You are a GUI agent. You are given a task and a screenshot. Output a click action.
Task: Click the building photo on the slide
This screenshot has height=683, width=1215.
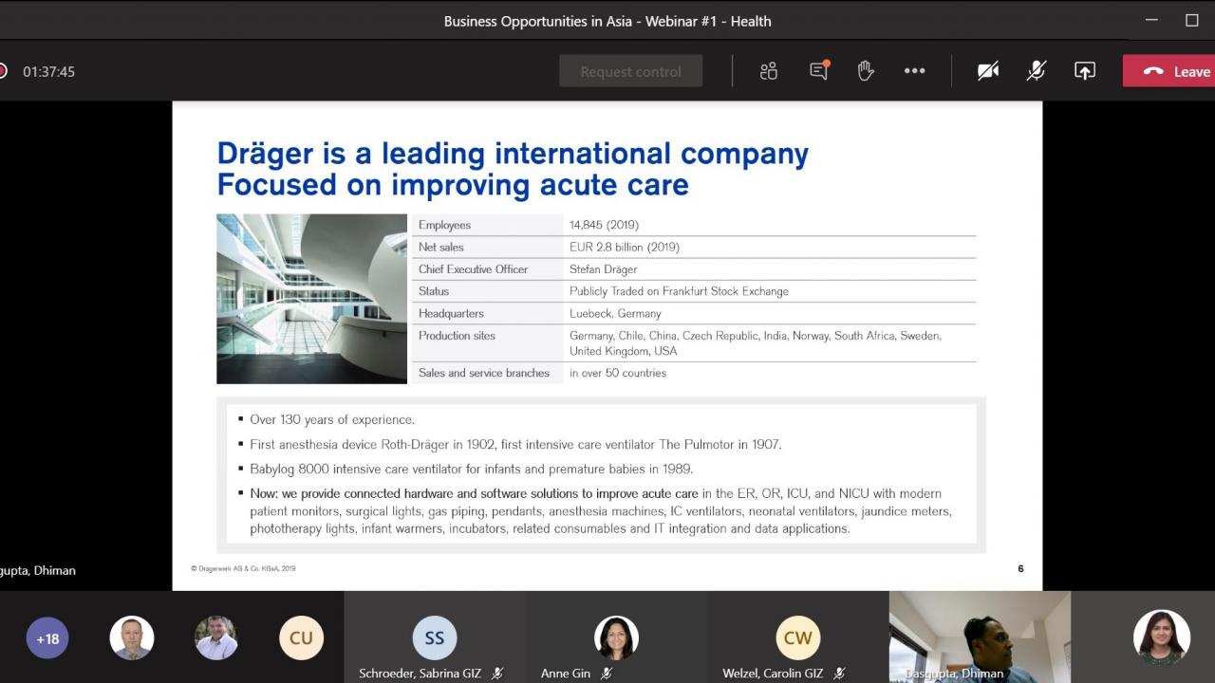tap(311, 299)
